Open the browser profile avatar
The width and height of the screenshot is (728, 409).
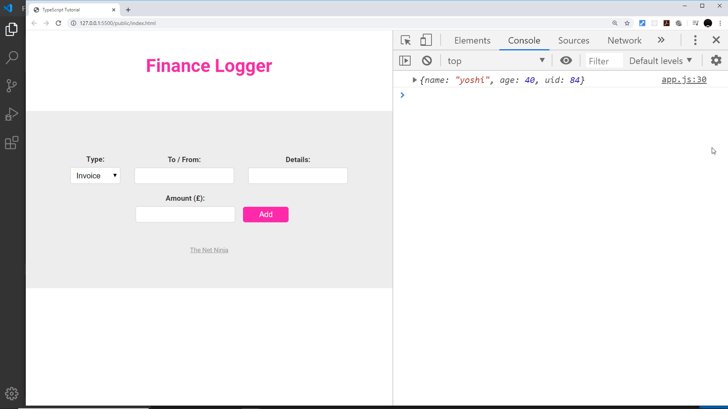click(708, 23)
